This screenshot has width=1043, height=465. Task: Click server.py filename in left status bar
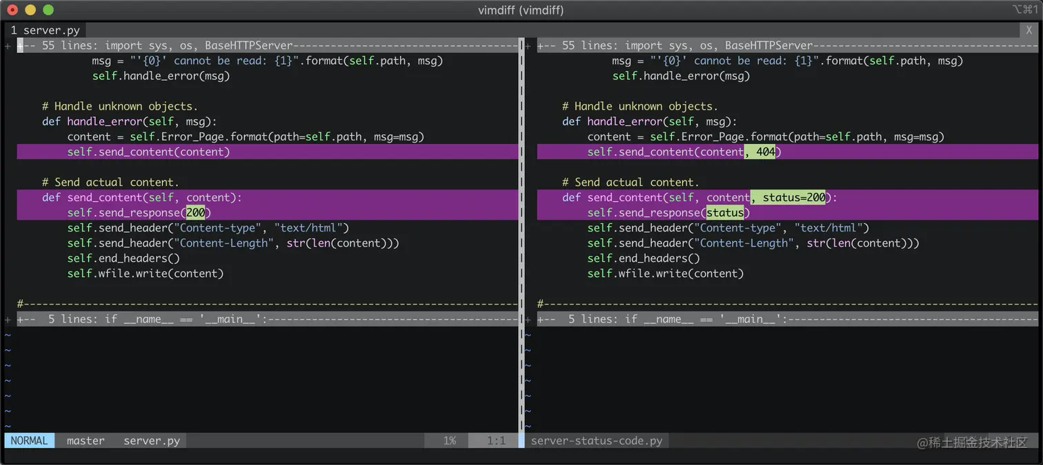[151, 440]
